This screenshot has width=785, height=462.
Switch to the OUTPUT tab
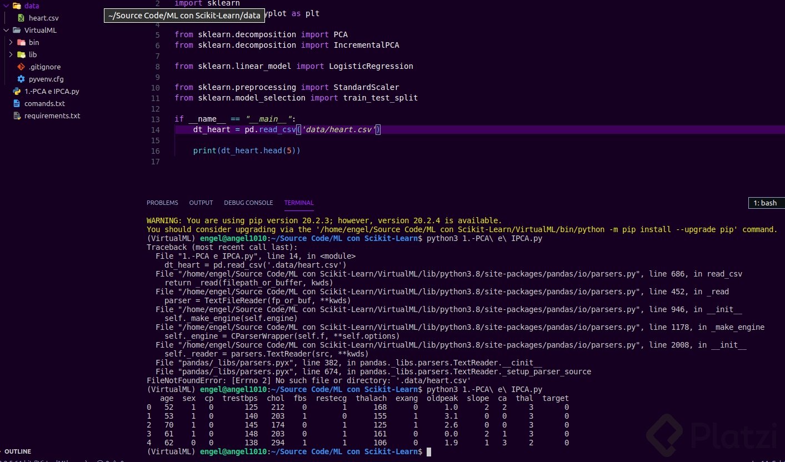pos(201,203)
